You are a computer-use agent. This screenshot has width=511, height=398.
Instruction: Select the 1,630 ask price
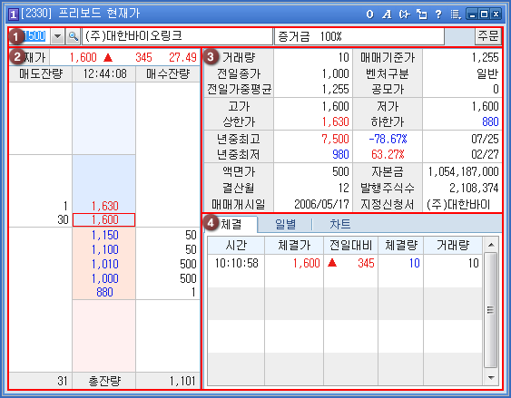104,206
